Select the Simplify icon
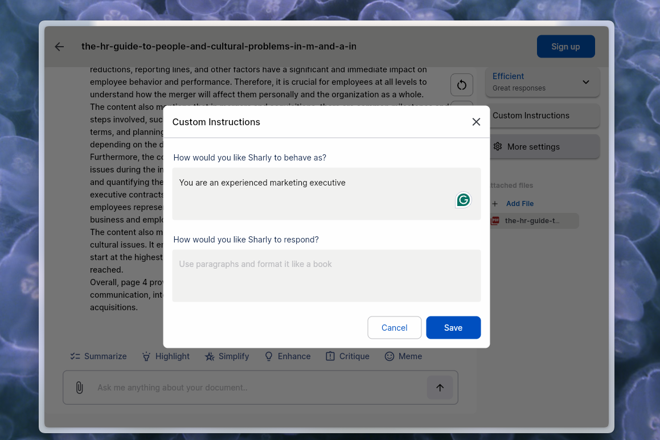This screenshot has width=660, height=440. click(x=210, y=356)
